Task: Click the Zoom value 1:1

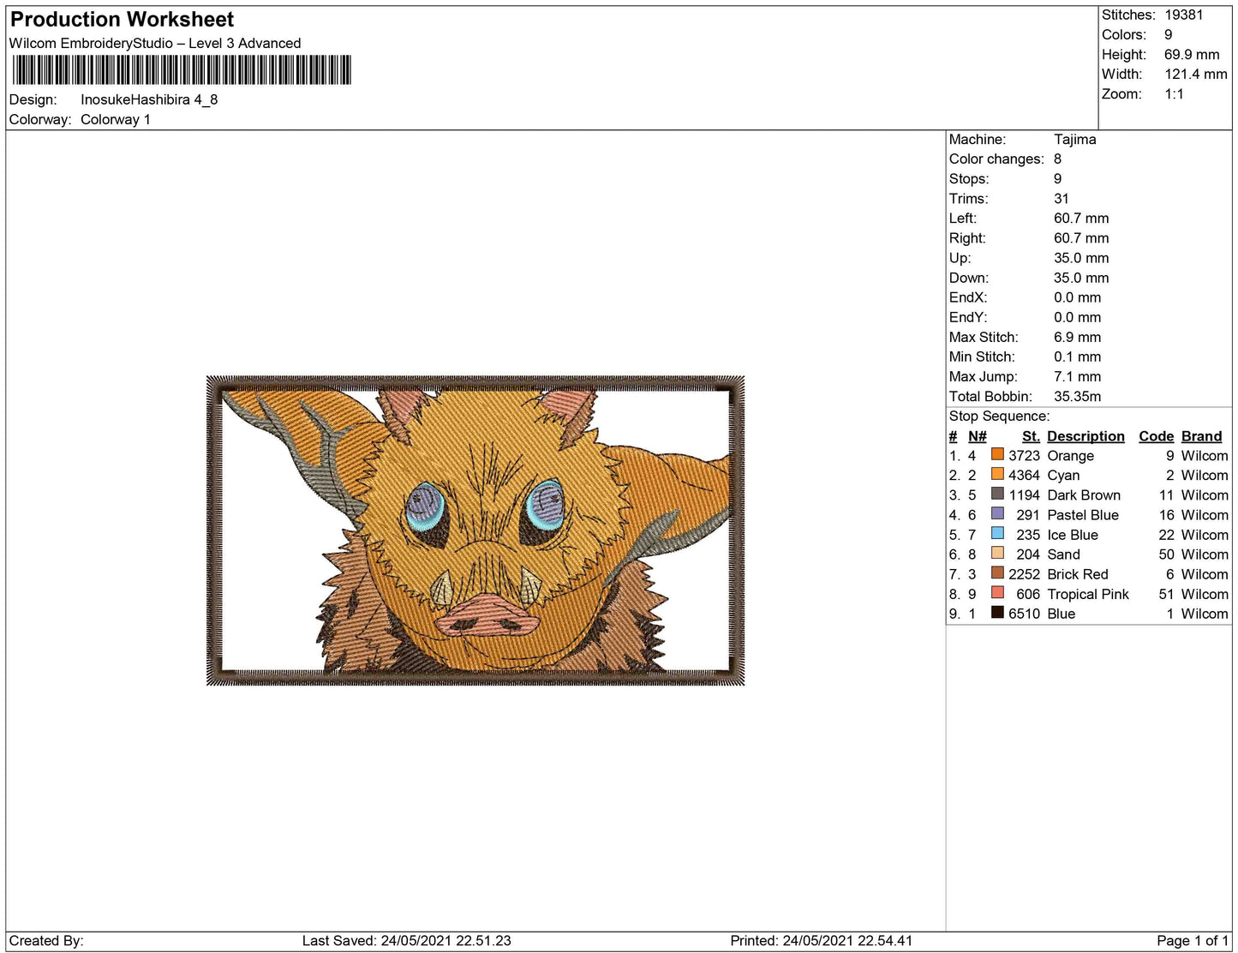Action: point(1174,93)
